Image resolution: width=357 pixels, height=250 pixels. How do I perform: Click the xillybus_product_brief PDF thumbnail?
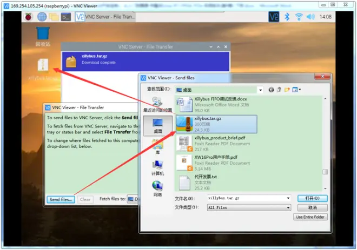[x=184, y=144]
